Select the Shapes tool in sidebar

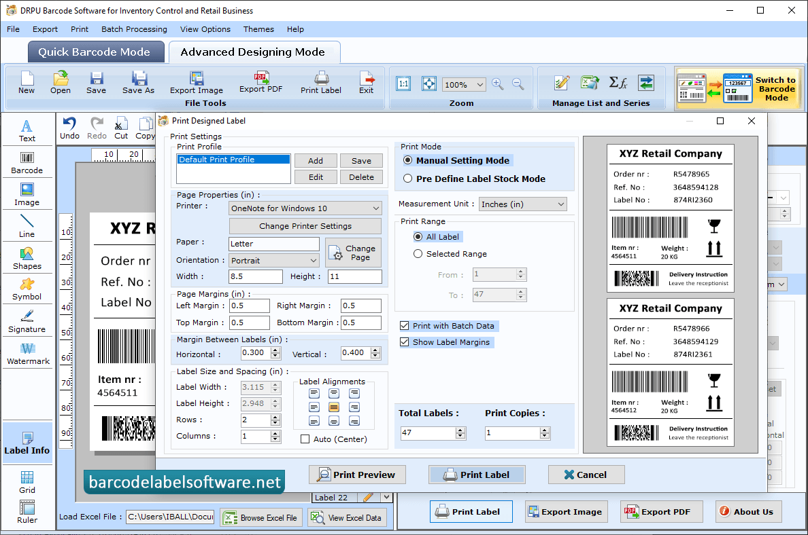(27, 258)
